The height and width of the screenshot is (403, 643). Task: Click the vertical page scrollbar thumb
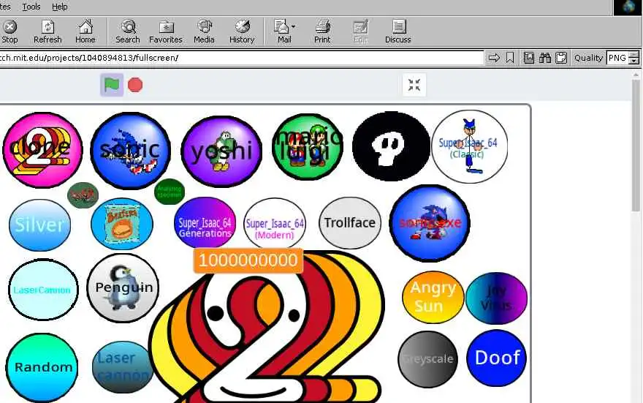coord(636,146)
